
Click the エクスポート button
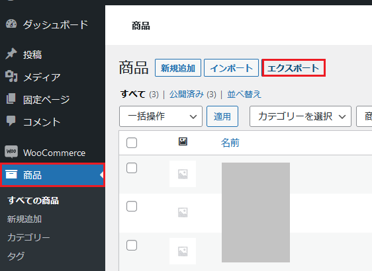[293, 68]
